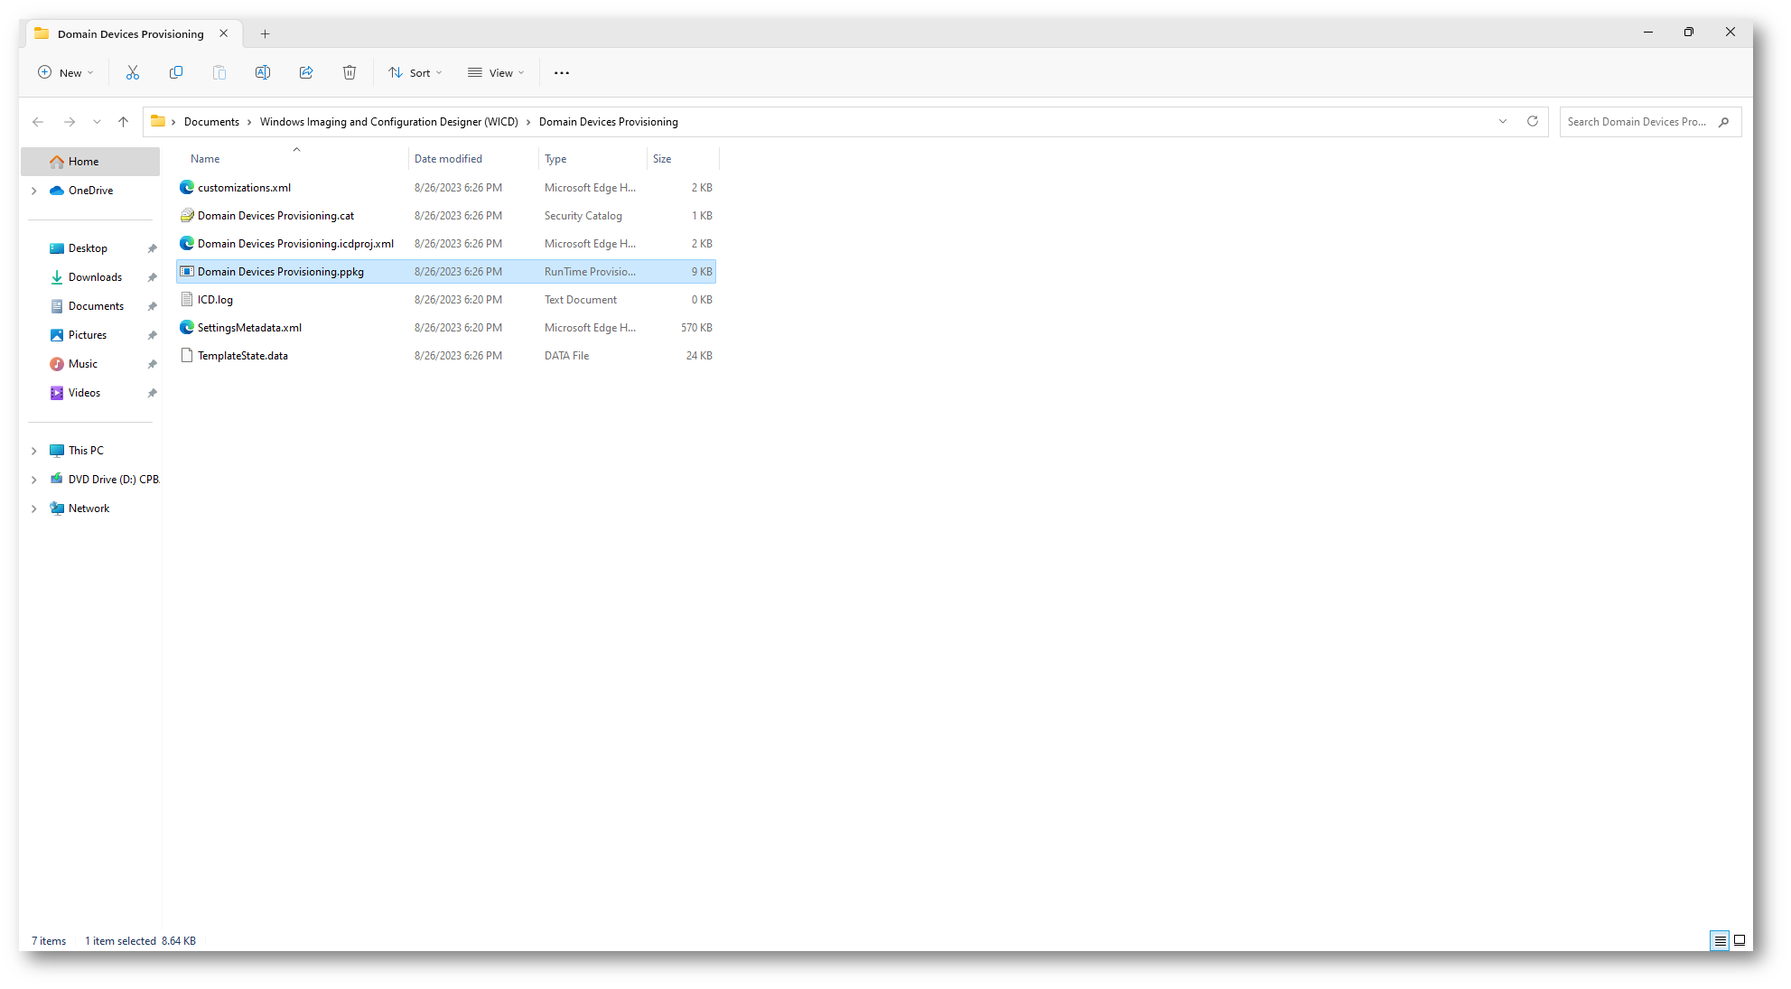Click the expand chevron between Documents and Windows Imaging breadcrumbs
The image size is (1791, 989).
point(249,122)
